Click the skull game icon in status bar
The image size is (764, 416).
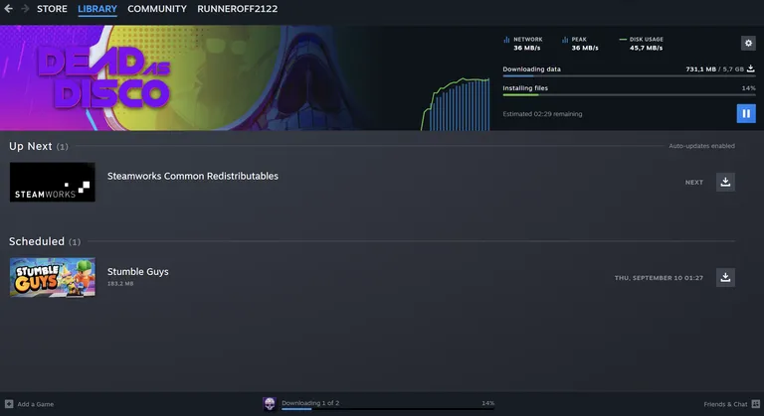pyautogui.click(x=270, y=403)
